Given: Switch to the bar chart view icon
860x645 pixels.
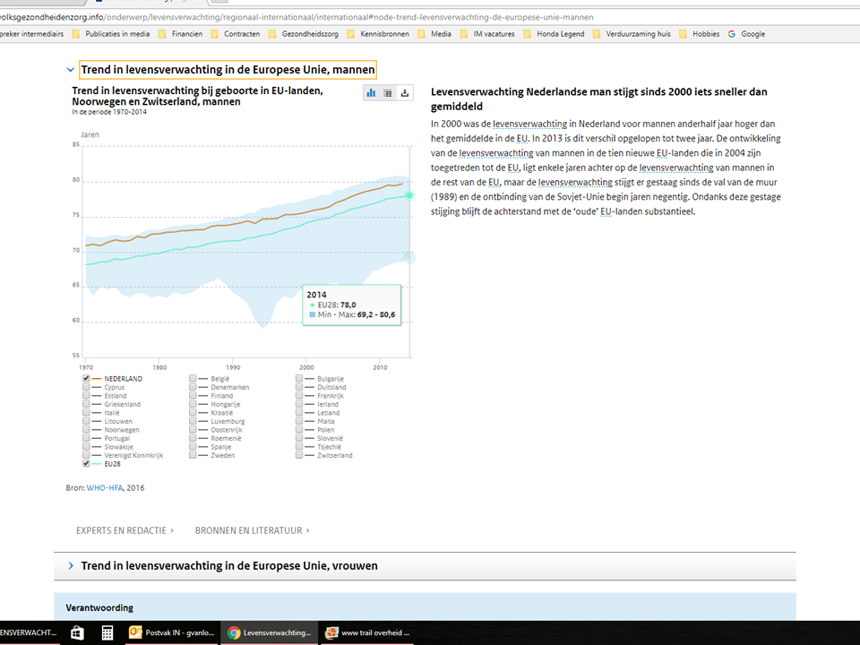Looking at the screenshot, I should (372, 93).
